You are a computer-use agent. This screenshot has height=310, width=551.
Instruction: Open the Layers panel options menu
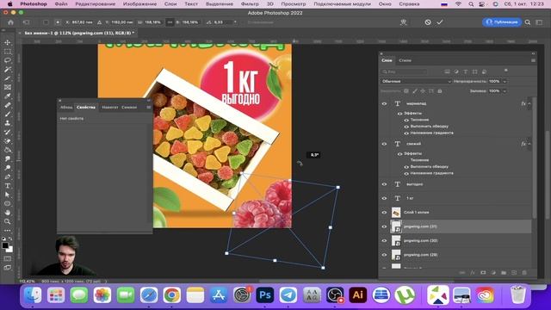(x=533, y=60)
